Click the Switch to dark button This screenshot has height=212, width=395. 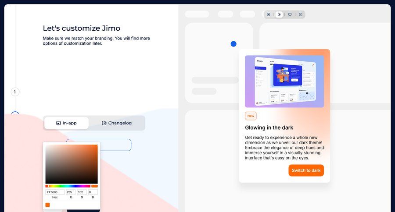306,170
